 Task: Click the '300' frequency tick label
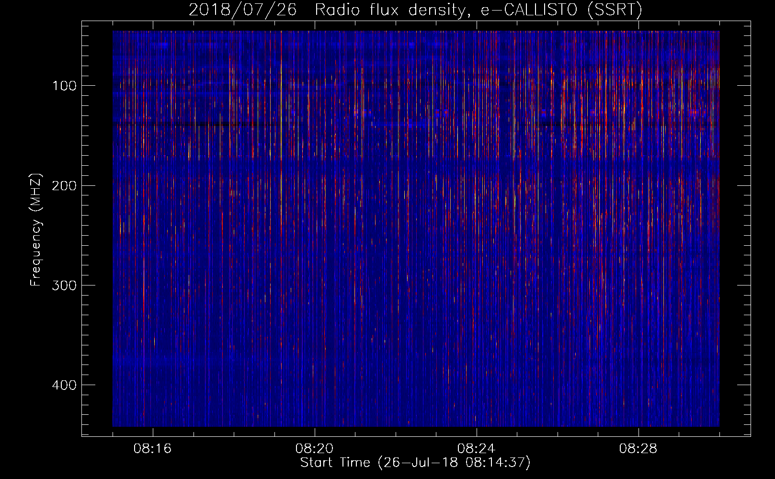click(x=64, y=285)
